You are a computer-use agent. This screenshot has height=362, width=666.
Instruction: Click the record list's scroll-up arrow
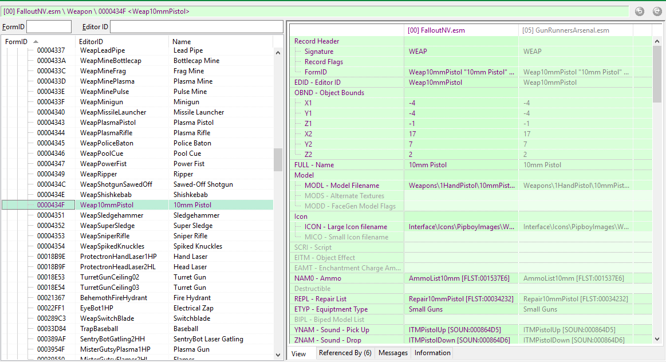(278, 53)
